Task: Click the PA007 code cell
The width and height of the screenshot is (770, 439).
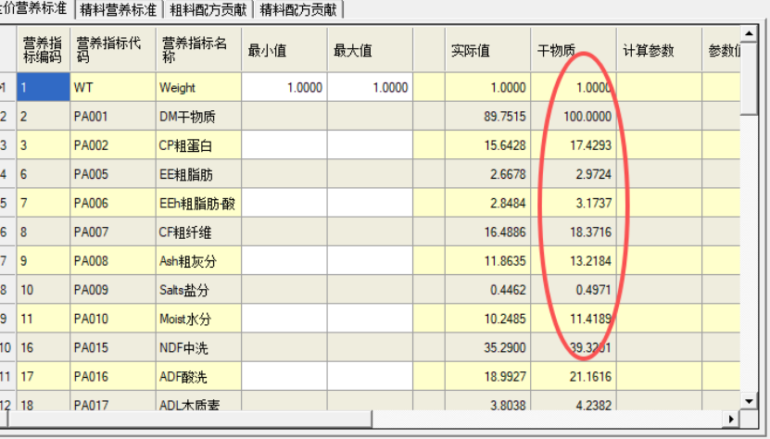Action: coord(113,232)
